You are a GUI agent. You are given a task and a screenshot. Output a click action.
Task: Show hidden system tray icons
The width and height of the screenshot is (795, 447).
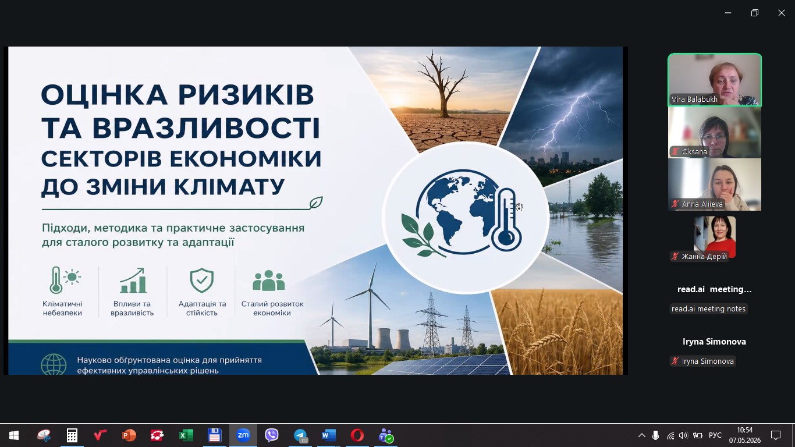(x=642, y=435)
